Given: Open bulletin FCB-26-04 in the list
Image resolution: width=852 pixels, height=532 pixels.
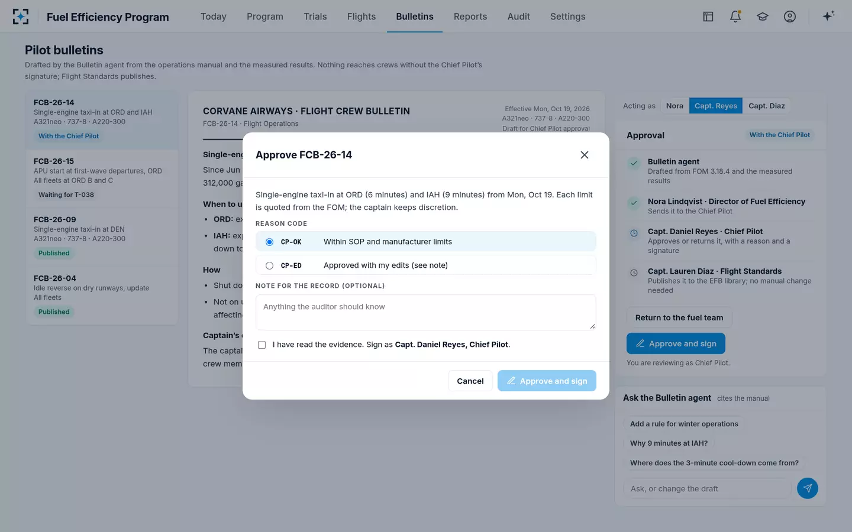Looking at the screenshot, I should coord(102,295).
